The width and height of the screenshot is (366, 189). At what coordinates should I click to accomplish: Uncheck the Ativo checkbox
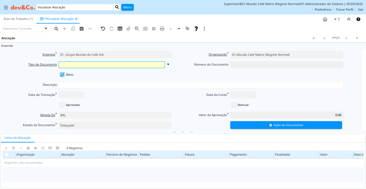[x=62, y=75]
